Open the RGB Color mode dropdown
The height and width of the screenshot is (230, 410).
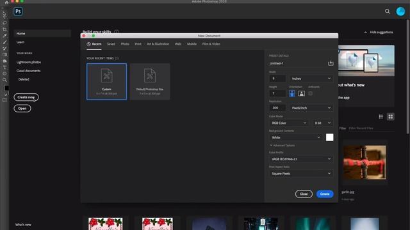coord(289,123)
